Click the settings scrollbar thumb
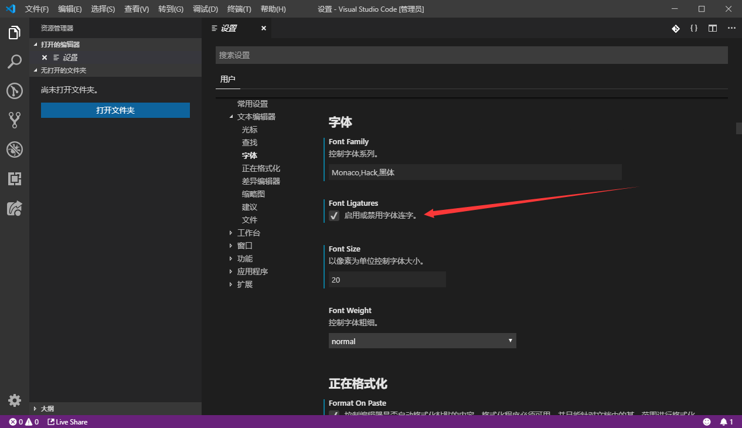This screenshot has height=428, width=742. coord(739,128)
